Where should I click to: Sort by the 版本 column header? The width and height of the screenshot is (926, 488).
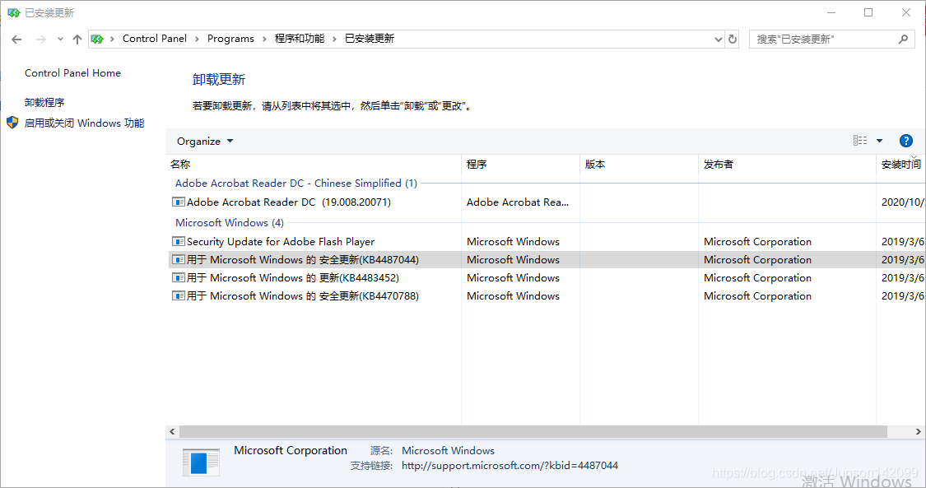639,165
